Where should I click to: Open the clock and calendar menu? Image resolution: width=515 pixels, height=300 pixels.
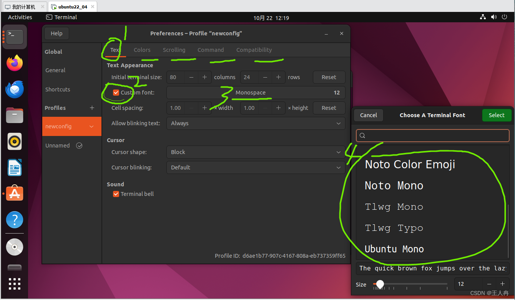coord(271,18)
